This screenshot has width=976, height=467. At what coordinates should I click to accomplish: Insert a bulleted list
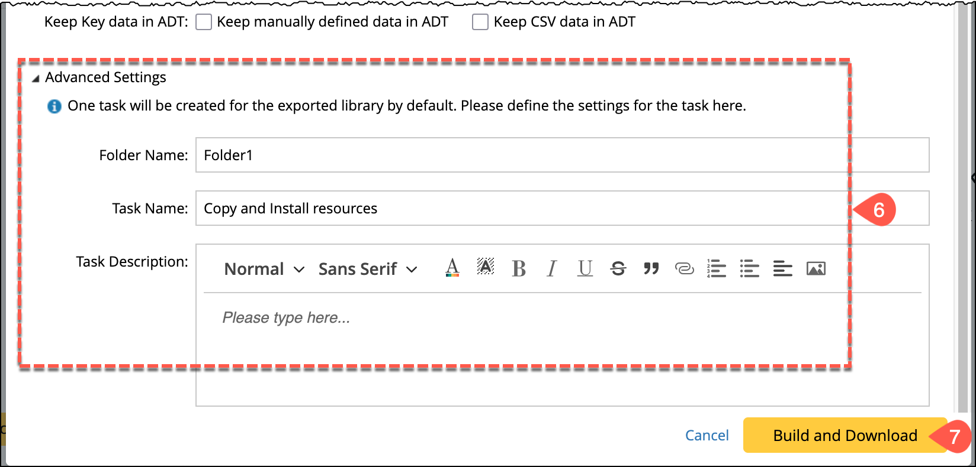(750, 269)
